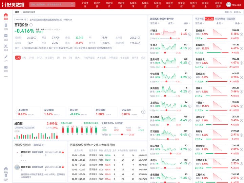244x183 pixels.
Task: Add 百润股份 to watchlist with plus icon beside title
Action: coord(31,25)
